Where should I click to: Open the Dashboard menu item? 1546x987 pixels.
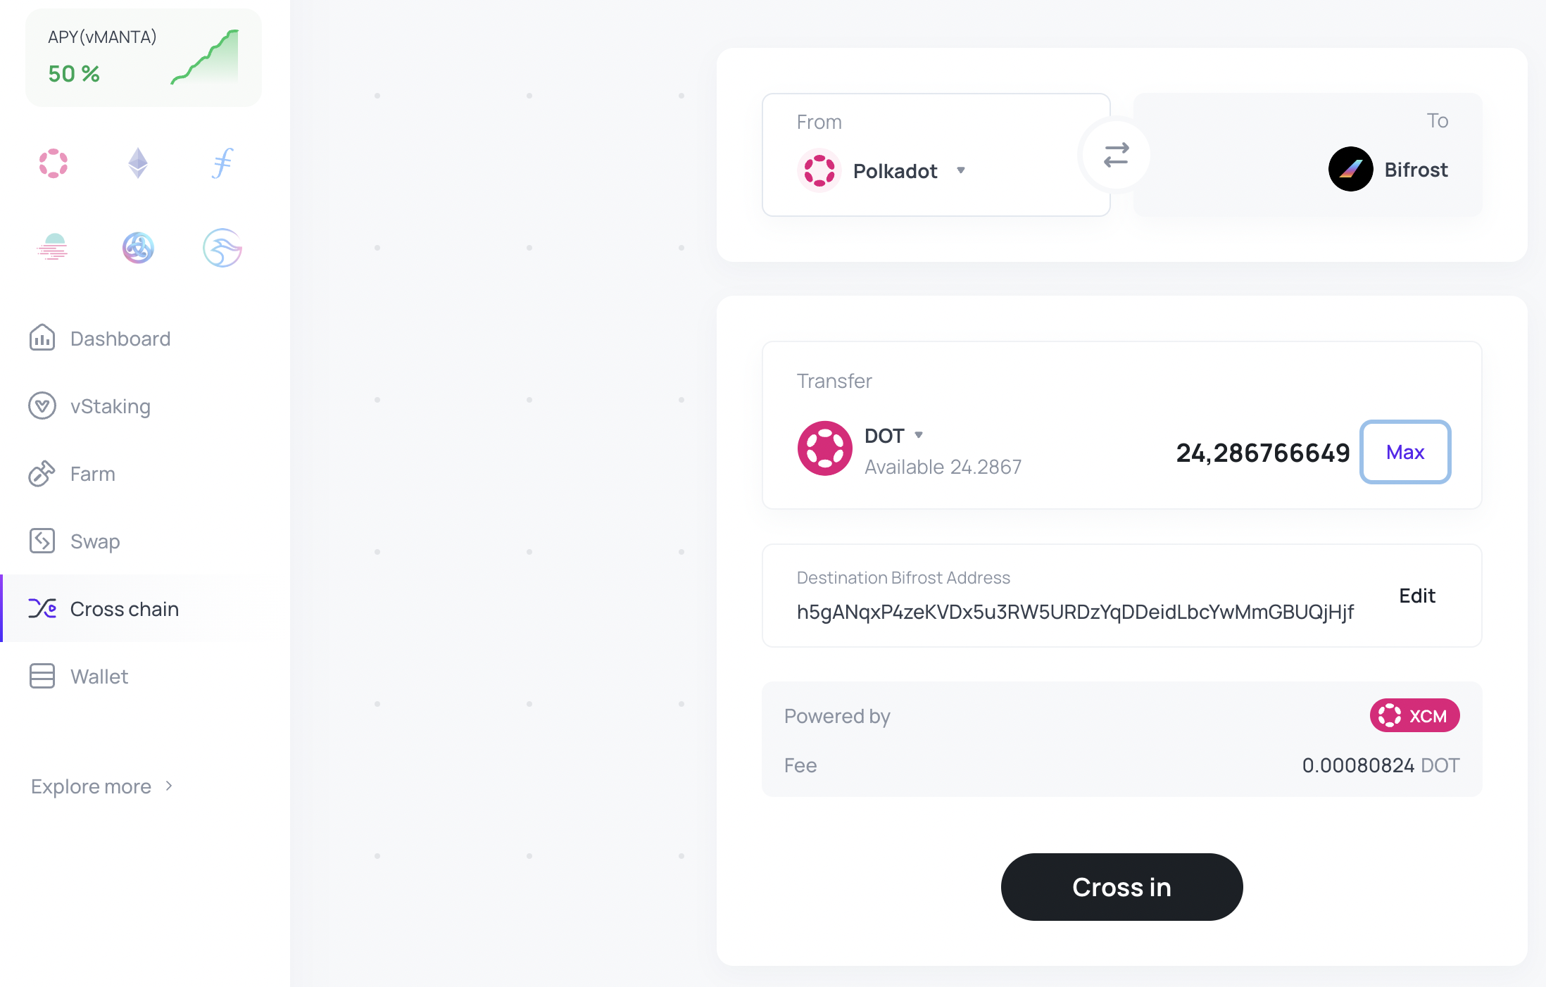click(x=120, y=338)
